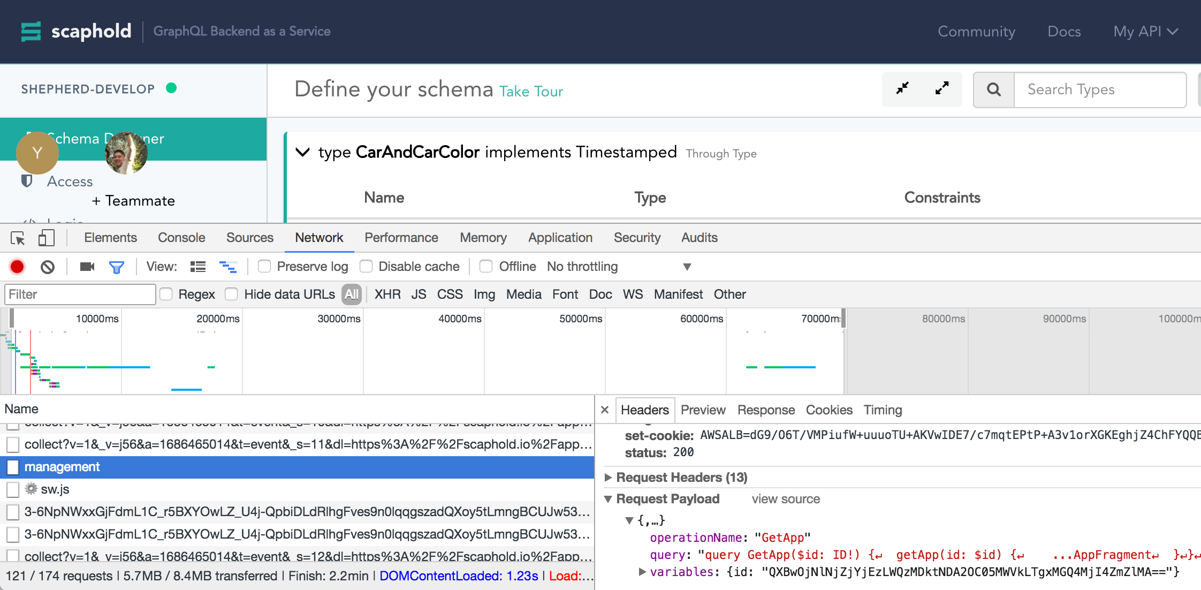Select the Network tab in DevTools
This screenshot has width=1201, height=590.
320,237
